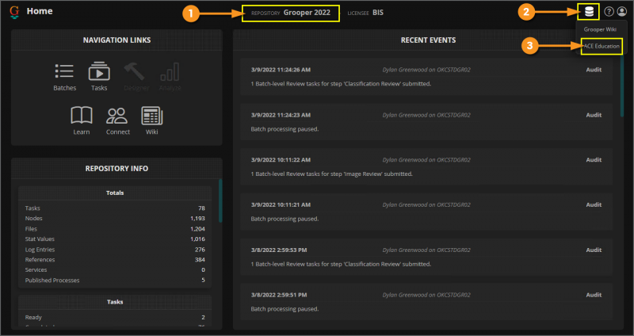Open the Batches navigation icon

[x=64, y=71]
